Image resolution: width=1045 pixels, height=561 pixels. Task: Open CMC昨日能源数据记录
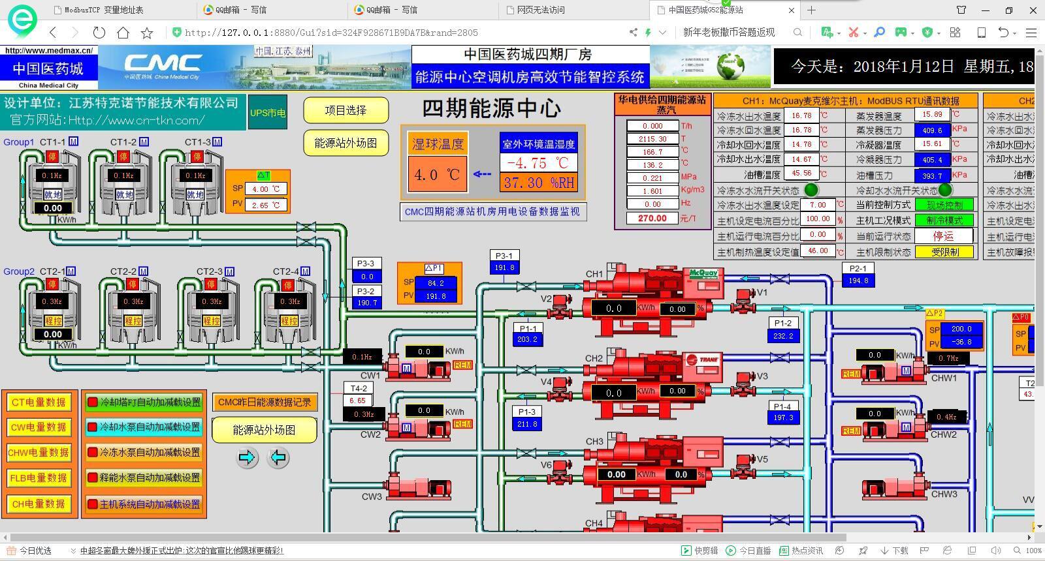point(265,402)
